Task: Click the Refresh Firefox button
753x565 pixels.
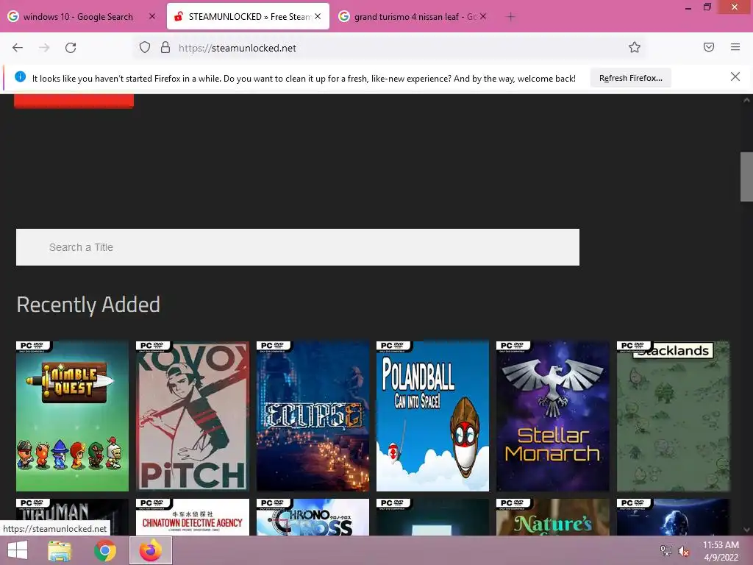Action: click(630, 78)
